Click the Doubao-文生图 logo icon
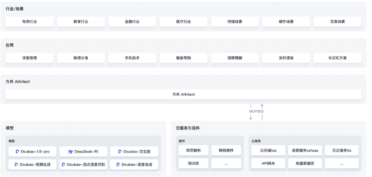Viewport: 372px width, 177px height. (x=120, y=152)
